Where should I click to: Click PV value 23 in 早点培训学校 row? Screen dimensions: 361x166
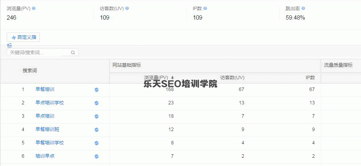(171, 103)
